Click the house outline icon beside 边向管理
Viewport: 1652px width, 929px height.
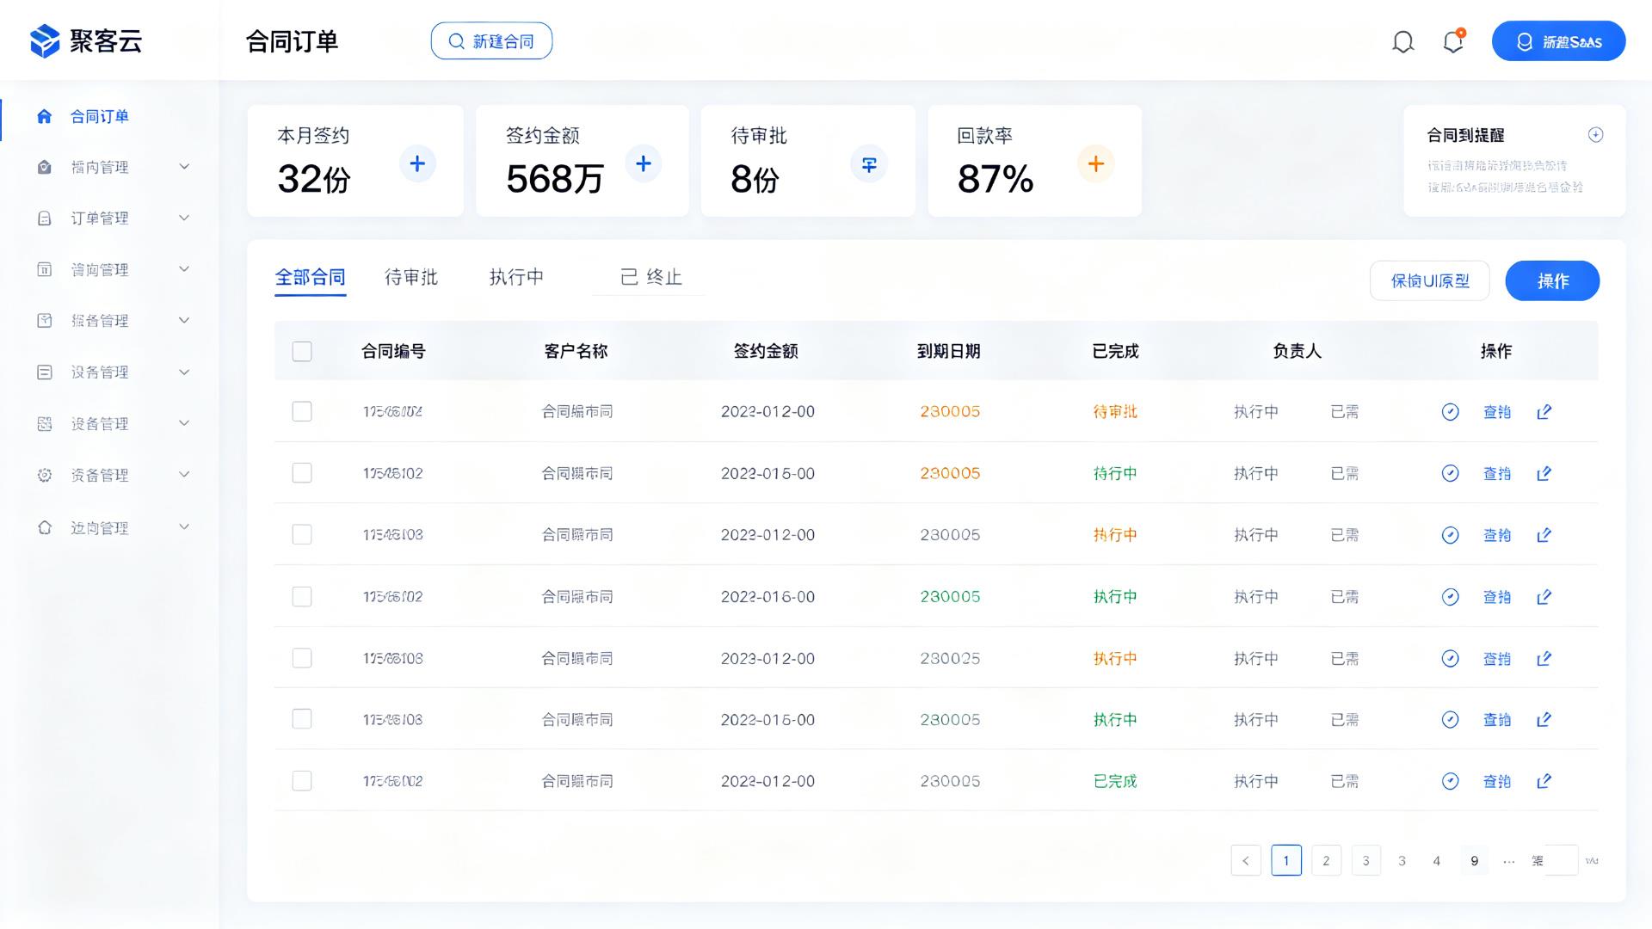pos(45,527)
